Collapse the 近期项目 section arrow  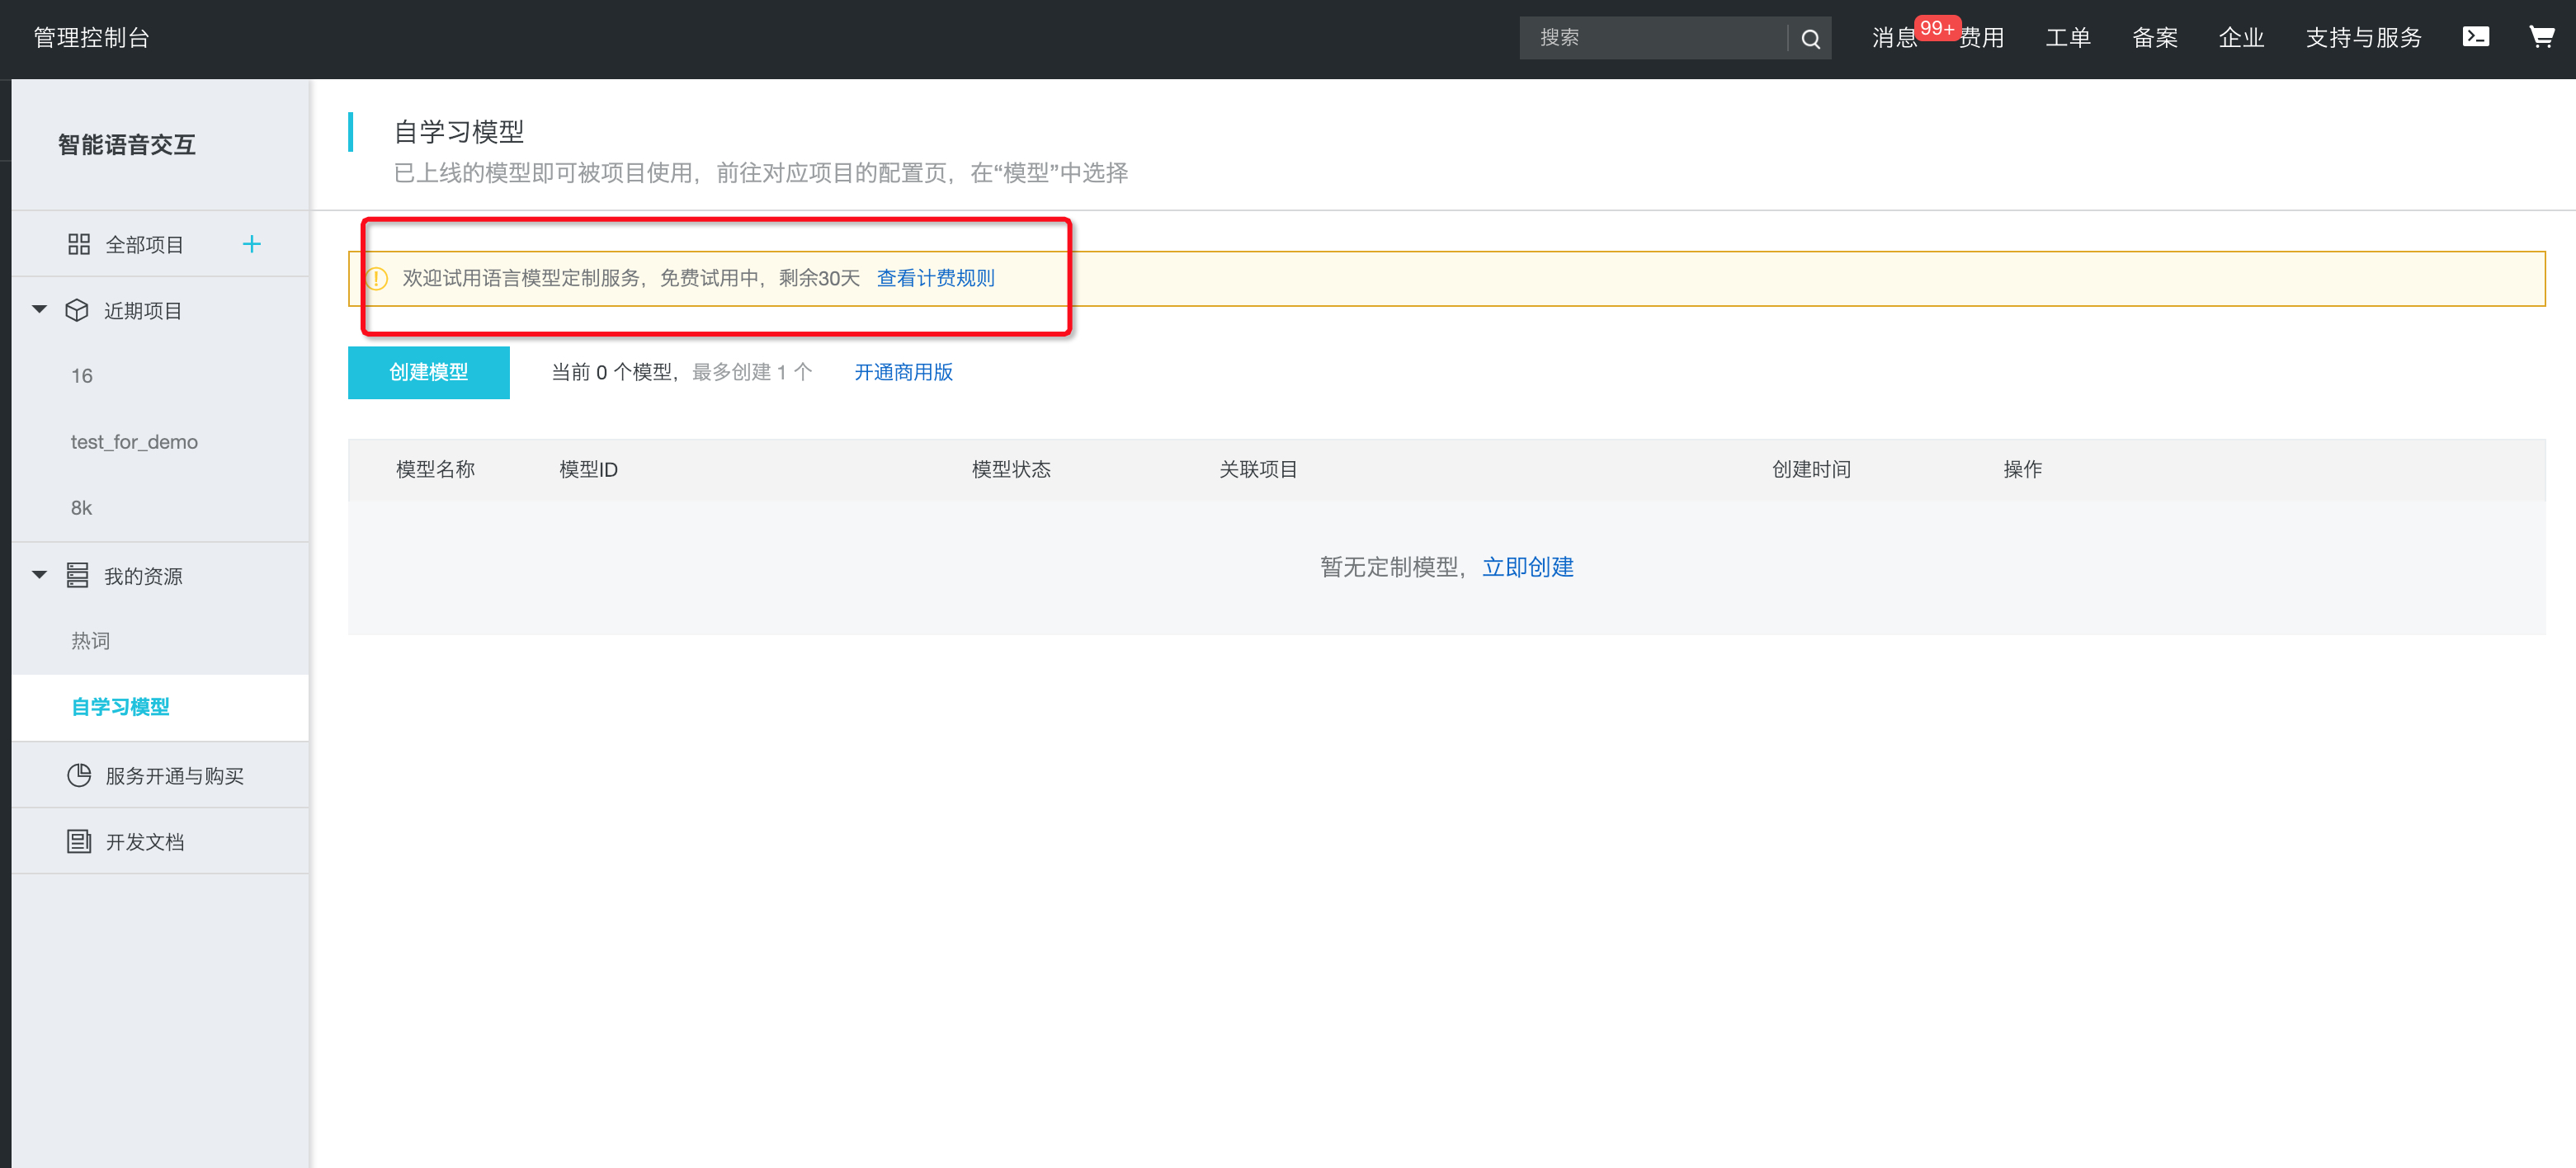coord(39,309)
